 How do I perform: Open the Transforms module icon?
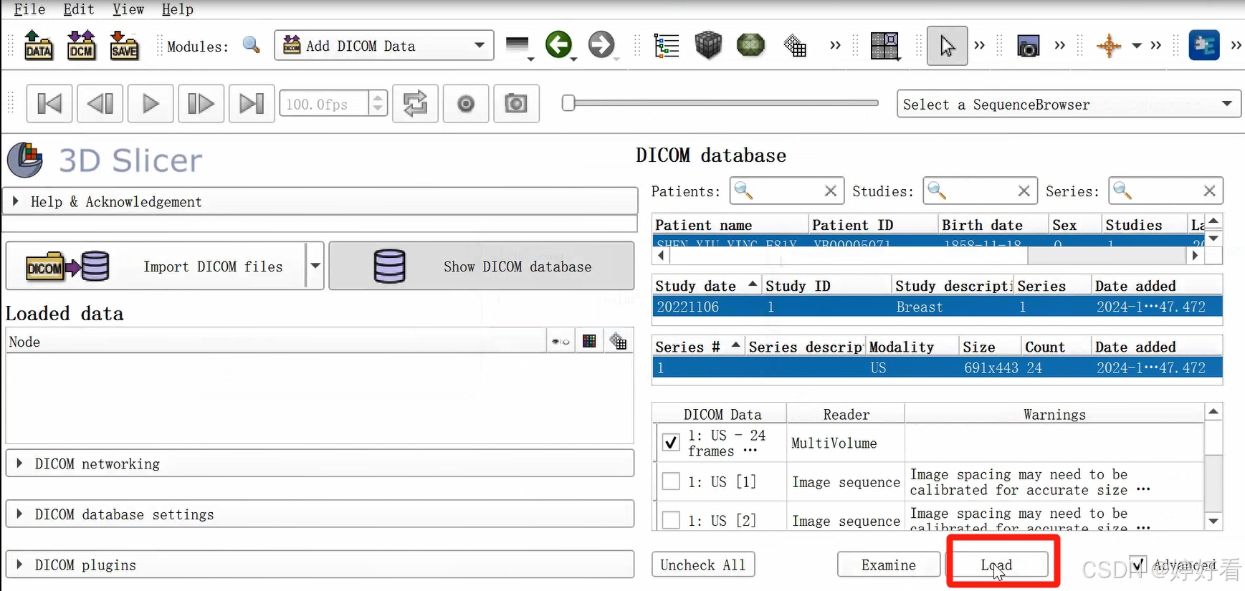coord(794,46)
